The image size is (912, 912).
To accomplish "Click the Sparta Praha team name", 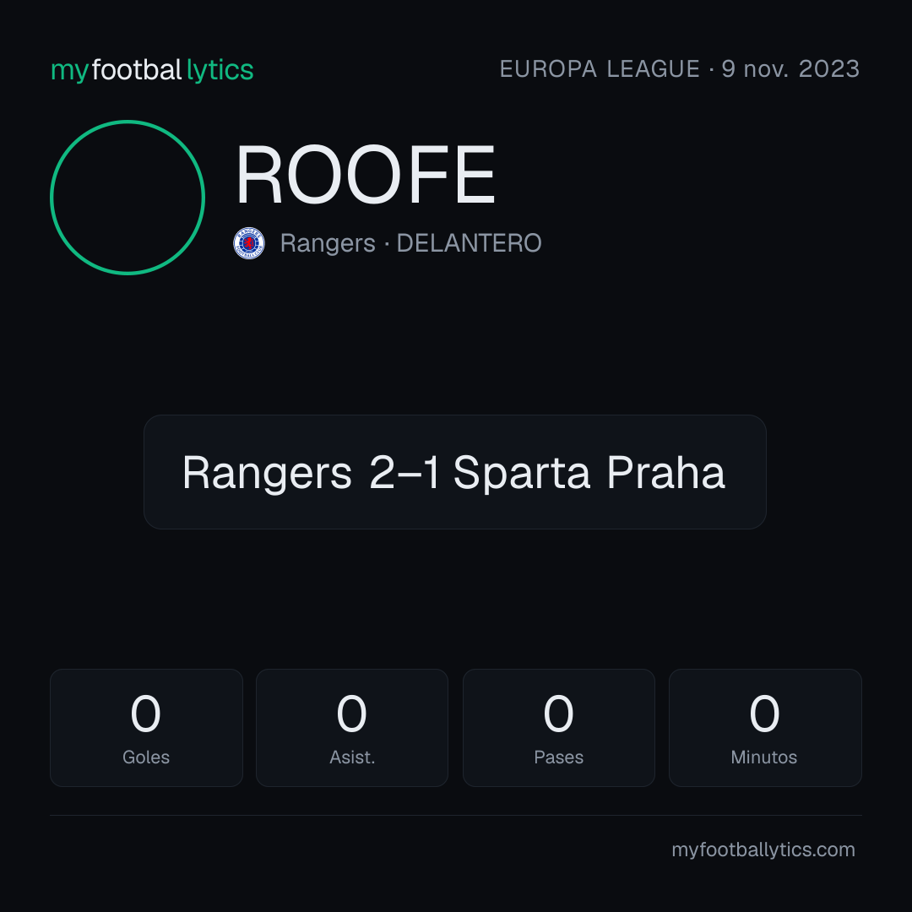I will pos(589,473).
